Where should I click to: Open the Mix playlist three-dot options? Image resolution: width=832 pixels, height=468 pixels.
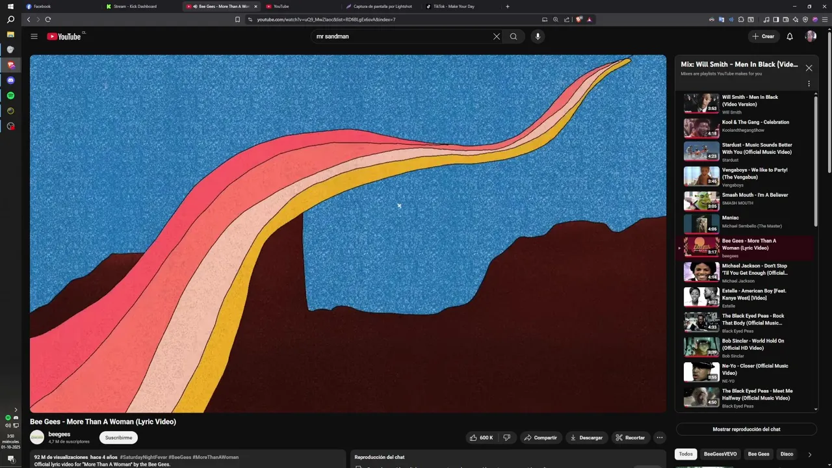click(809, 84)
